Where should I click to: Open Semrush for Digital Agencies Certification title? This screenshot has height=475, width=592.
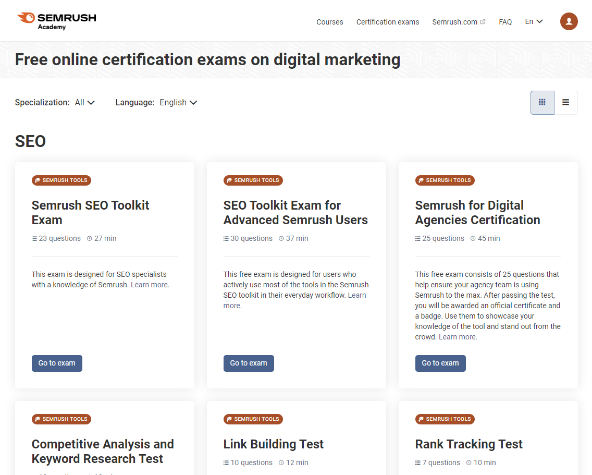[x=477, y=212]
